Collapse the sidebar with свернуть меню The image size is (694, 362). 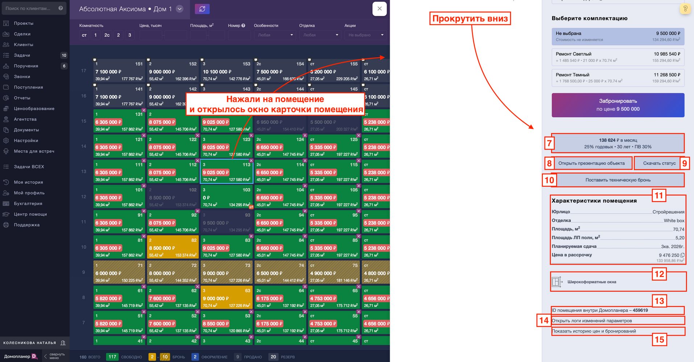tap(55, 356)
